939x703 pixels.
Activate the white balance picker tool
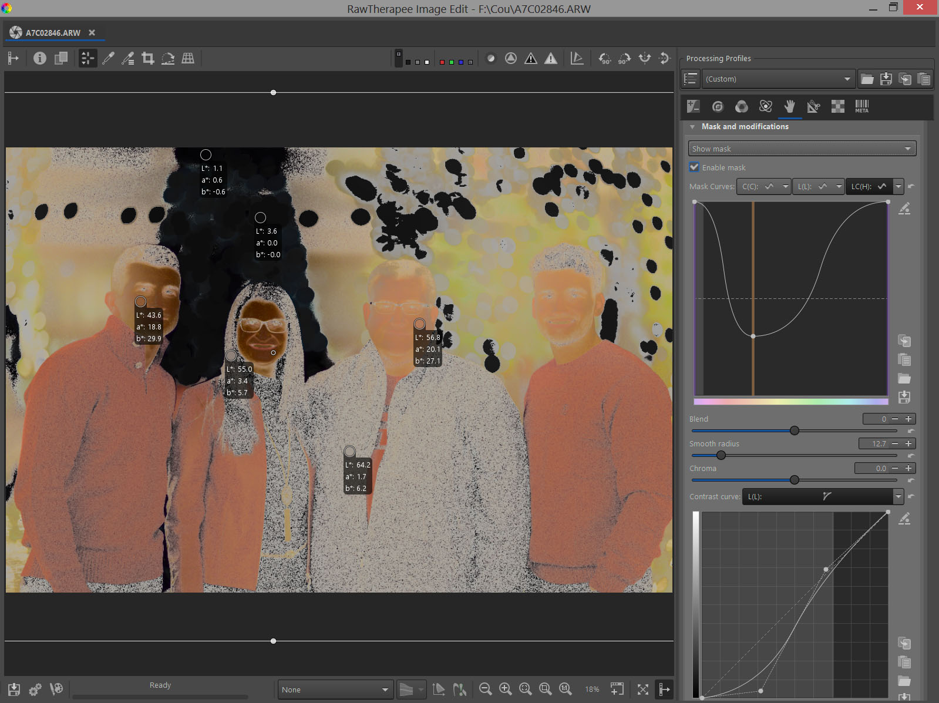108,58
